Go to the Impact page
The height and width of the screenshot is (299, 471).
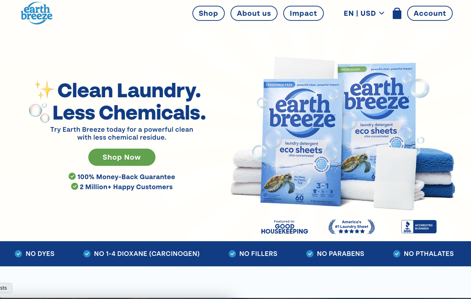point(303,13)
